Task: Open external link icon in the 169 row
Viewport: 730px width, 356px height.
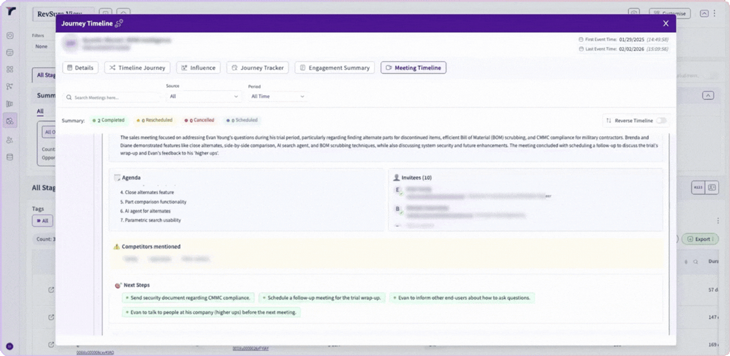Action: [x=51, y=344]
